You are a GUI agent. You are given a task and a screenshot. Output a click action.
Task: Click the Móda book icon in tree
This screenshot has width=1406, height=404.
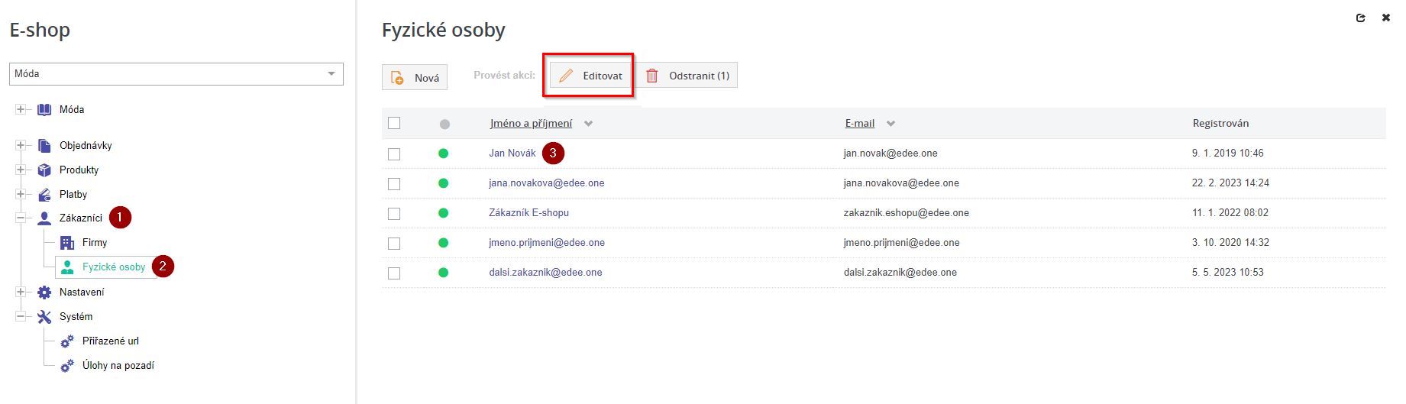(x=44, y=110)
